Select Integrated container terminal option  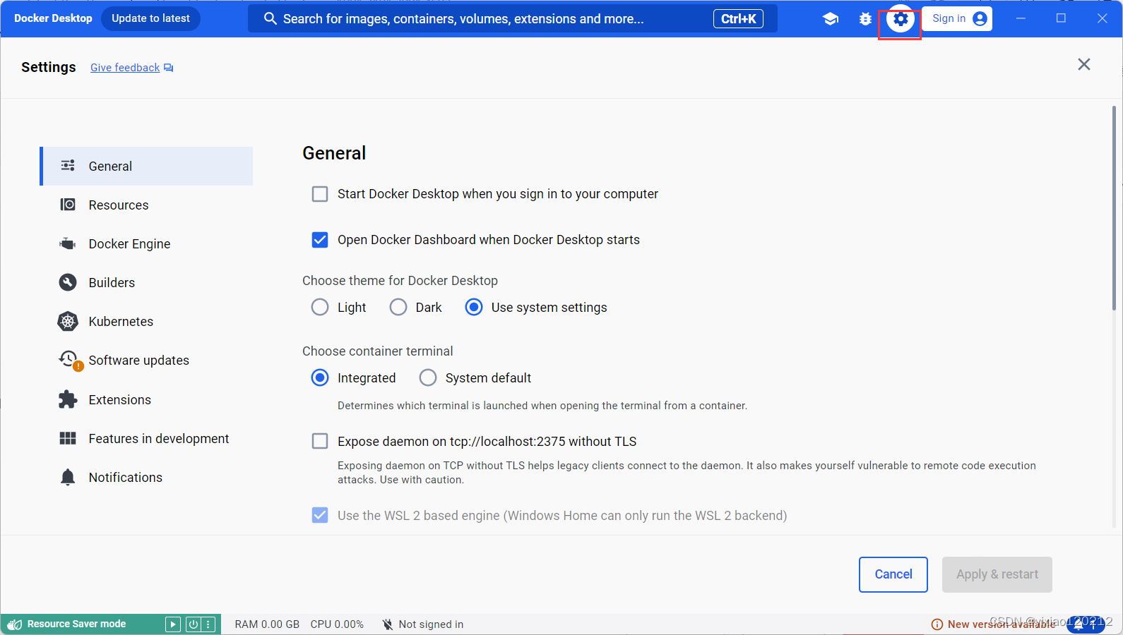pyautogui.click(x=320, y=377)
